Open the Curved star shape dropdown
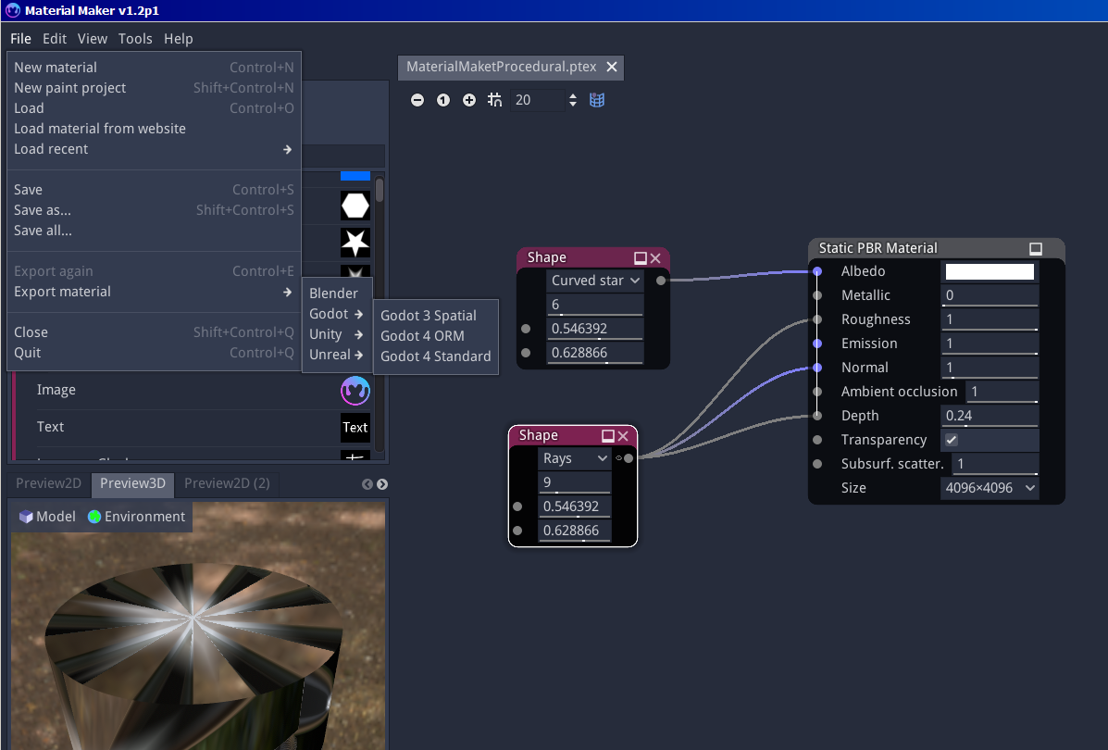Viewport: 1108px width, 750px height. (x=595, y=281)
